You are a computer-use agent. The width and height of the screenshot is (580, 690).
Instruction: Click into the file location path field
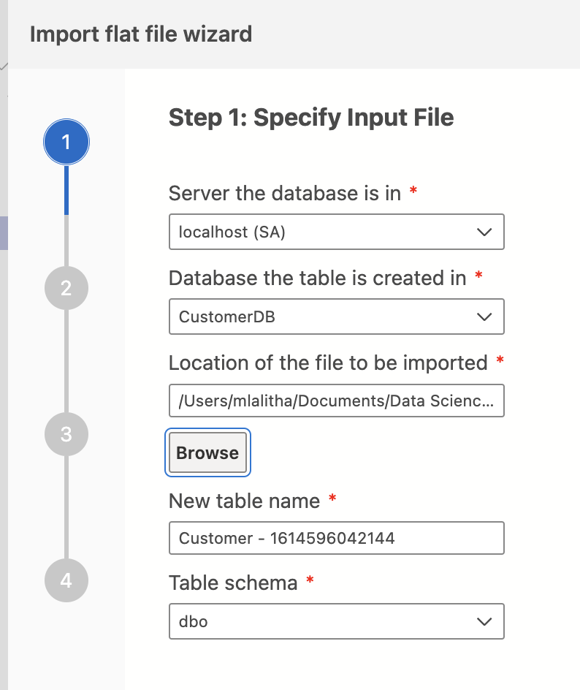coord(336,401)
